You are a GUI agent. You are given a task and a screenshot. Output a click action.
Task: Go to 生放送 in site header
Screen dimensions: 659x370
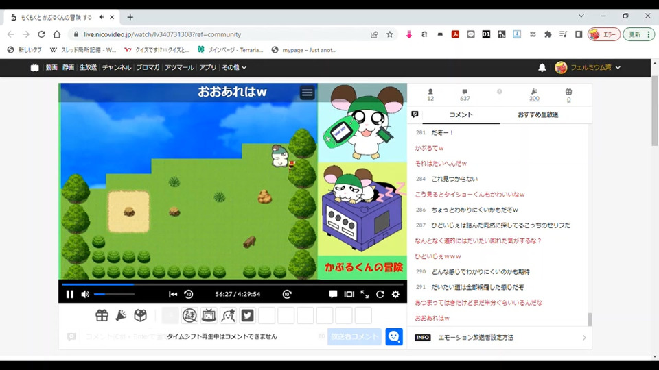(x=88, y=68)
